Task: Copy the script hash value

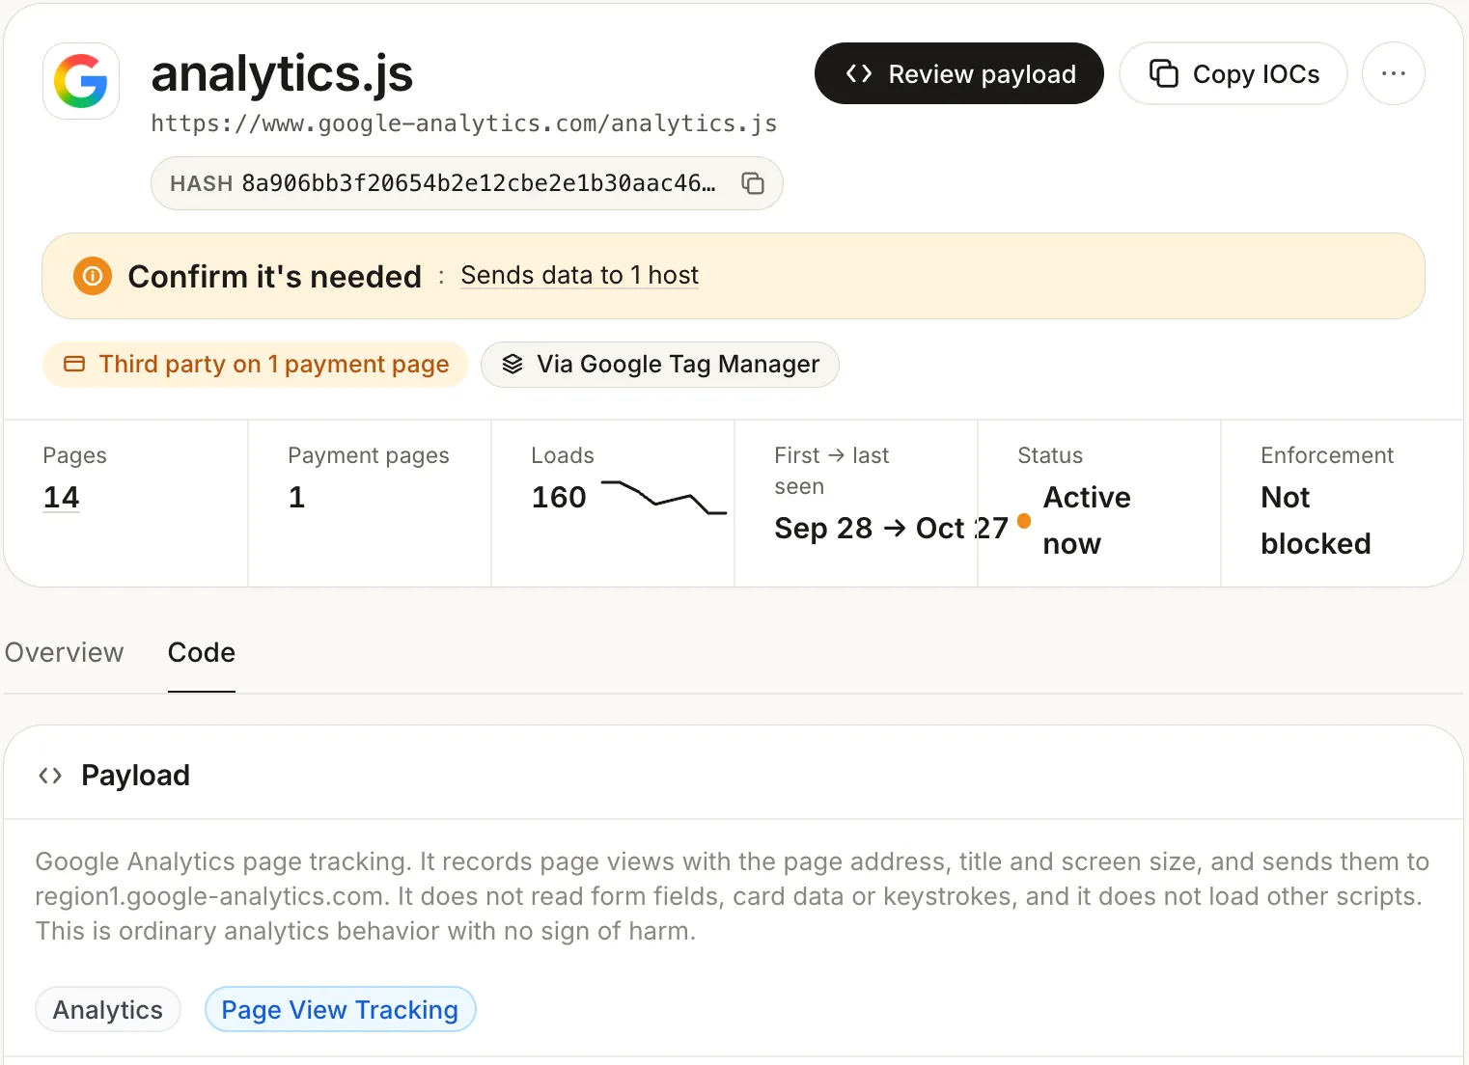Action: click(753, 183)
